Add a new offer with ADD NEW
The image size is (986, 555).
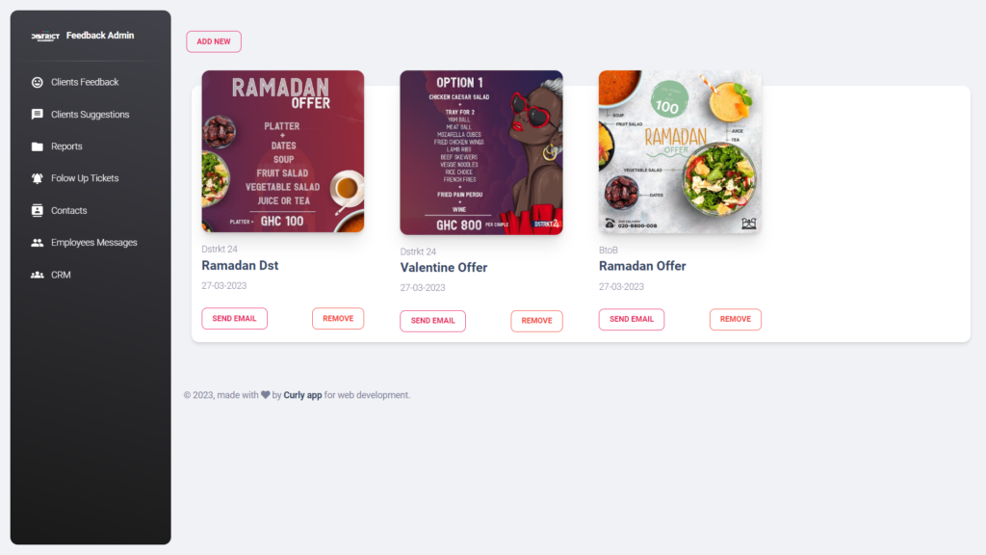coord(214,41)
